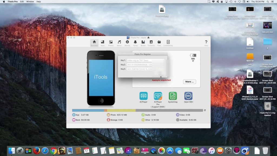
Task: Open the Apps tab in iTools toolbar
Action: pos(103,43)
